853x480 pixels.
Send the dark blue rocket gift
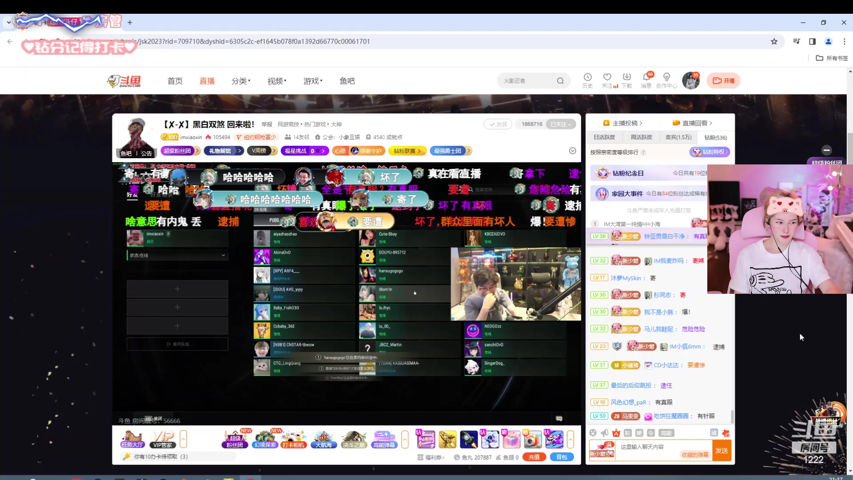469,440
